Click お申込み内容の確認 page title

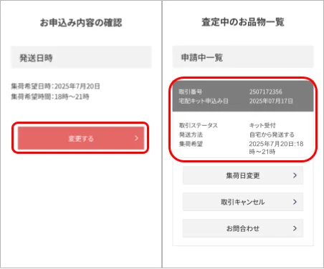pos(81,23)
